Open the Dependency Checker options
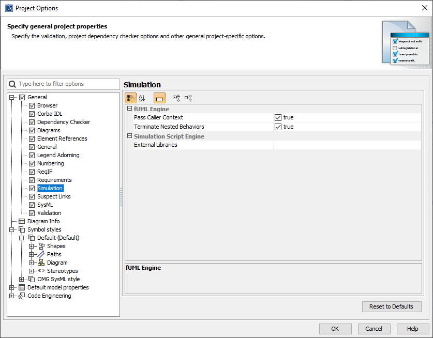Image resolution: width=433 pixels, height=338 pixels. pyautogui.click(x=63, y=122)
